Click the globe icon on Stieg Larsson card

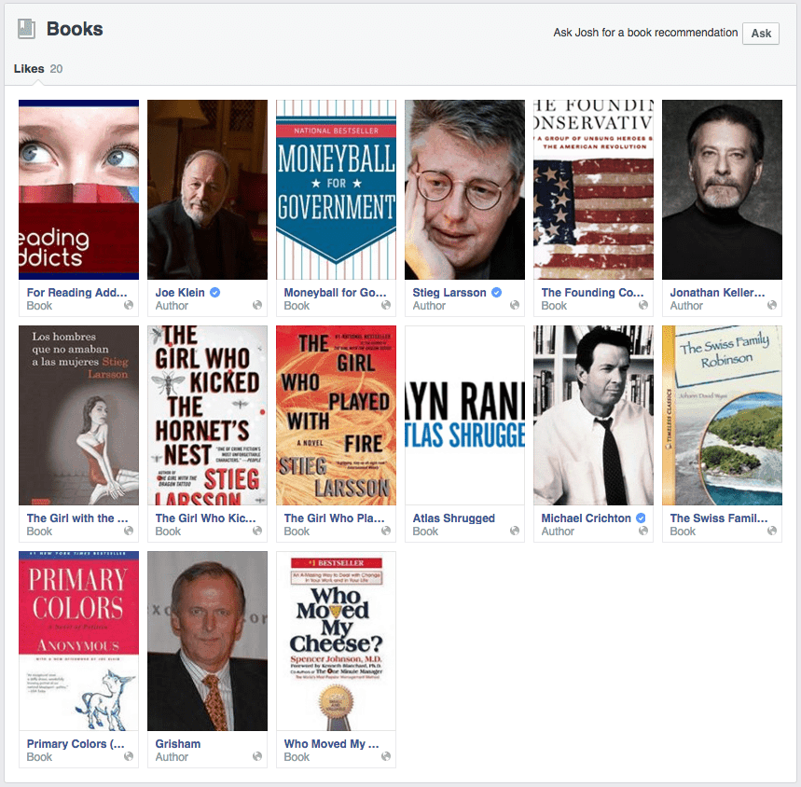point(515,305)
